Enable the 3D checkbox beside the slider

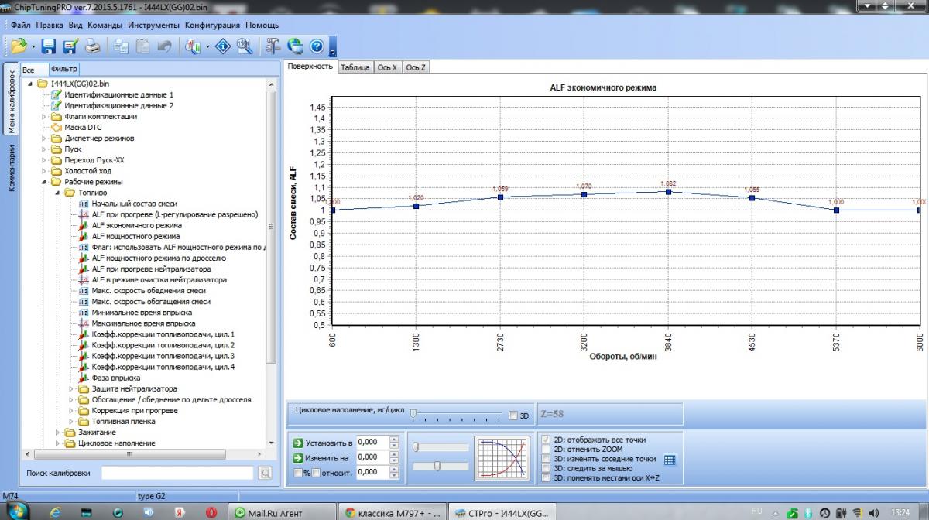(x=513, y=416)
